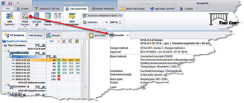The height and width of the screenshot is (103, 244).
Task: Click the combined utilization column header icon
Action: [x=77, y=41]
